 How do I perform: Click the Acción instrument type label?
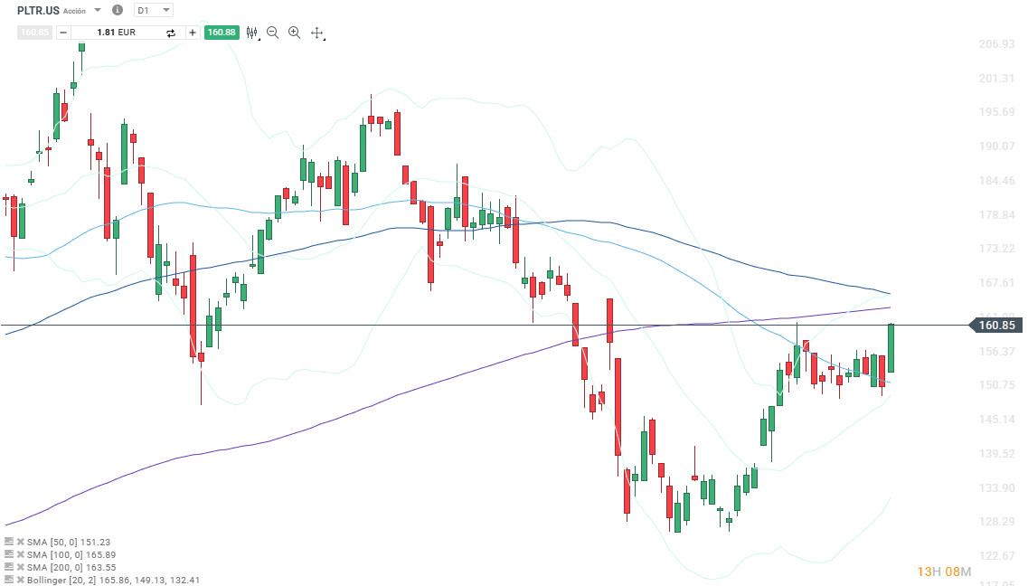[x=74, y=11]
